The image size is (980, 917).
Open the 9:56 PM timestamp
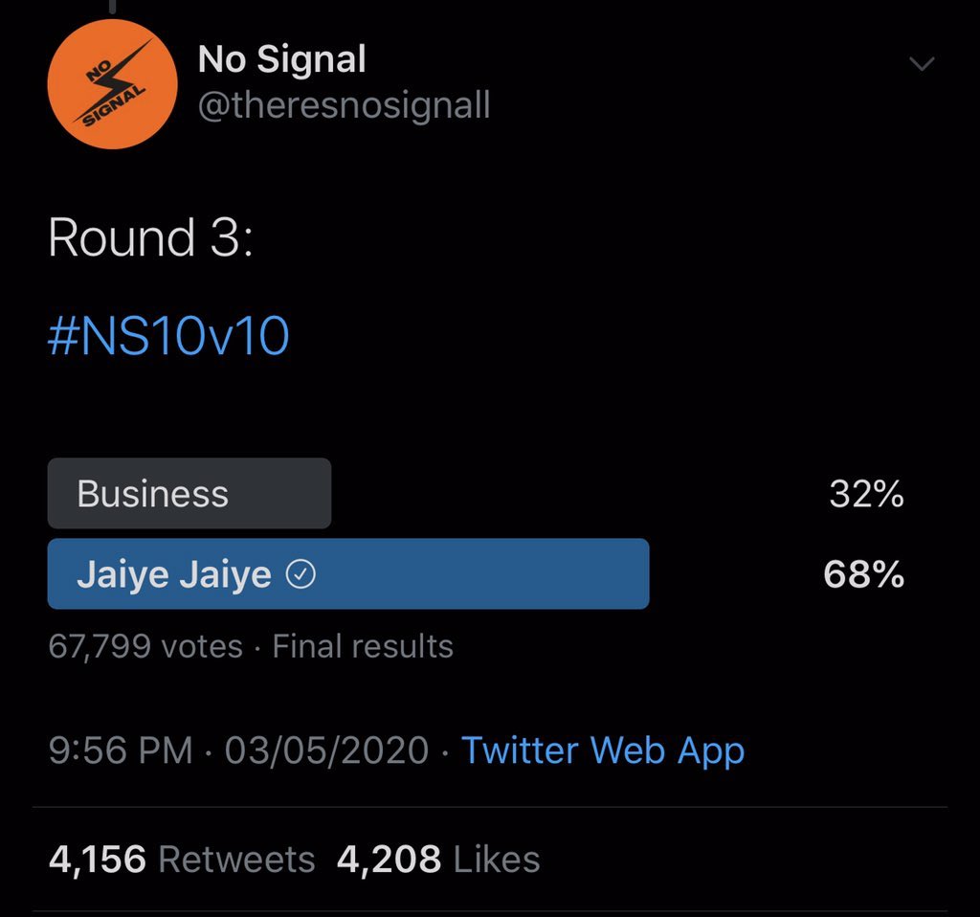click(x=121, y=750)
